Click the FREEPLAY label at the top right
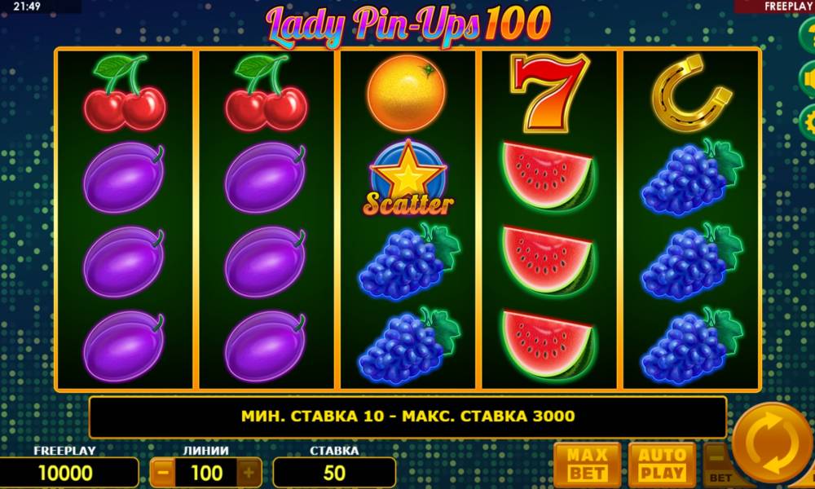The height and width of the screenshot is (489, 815). point(788,7)
